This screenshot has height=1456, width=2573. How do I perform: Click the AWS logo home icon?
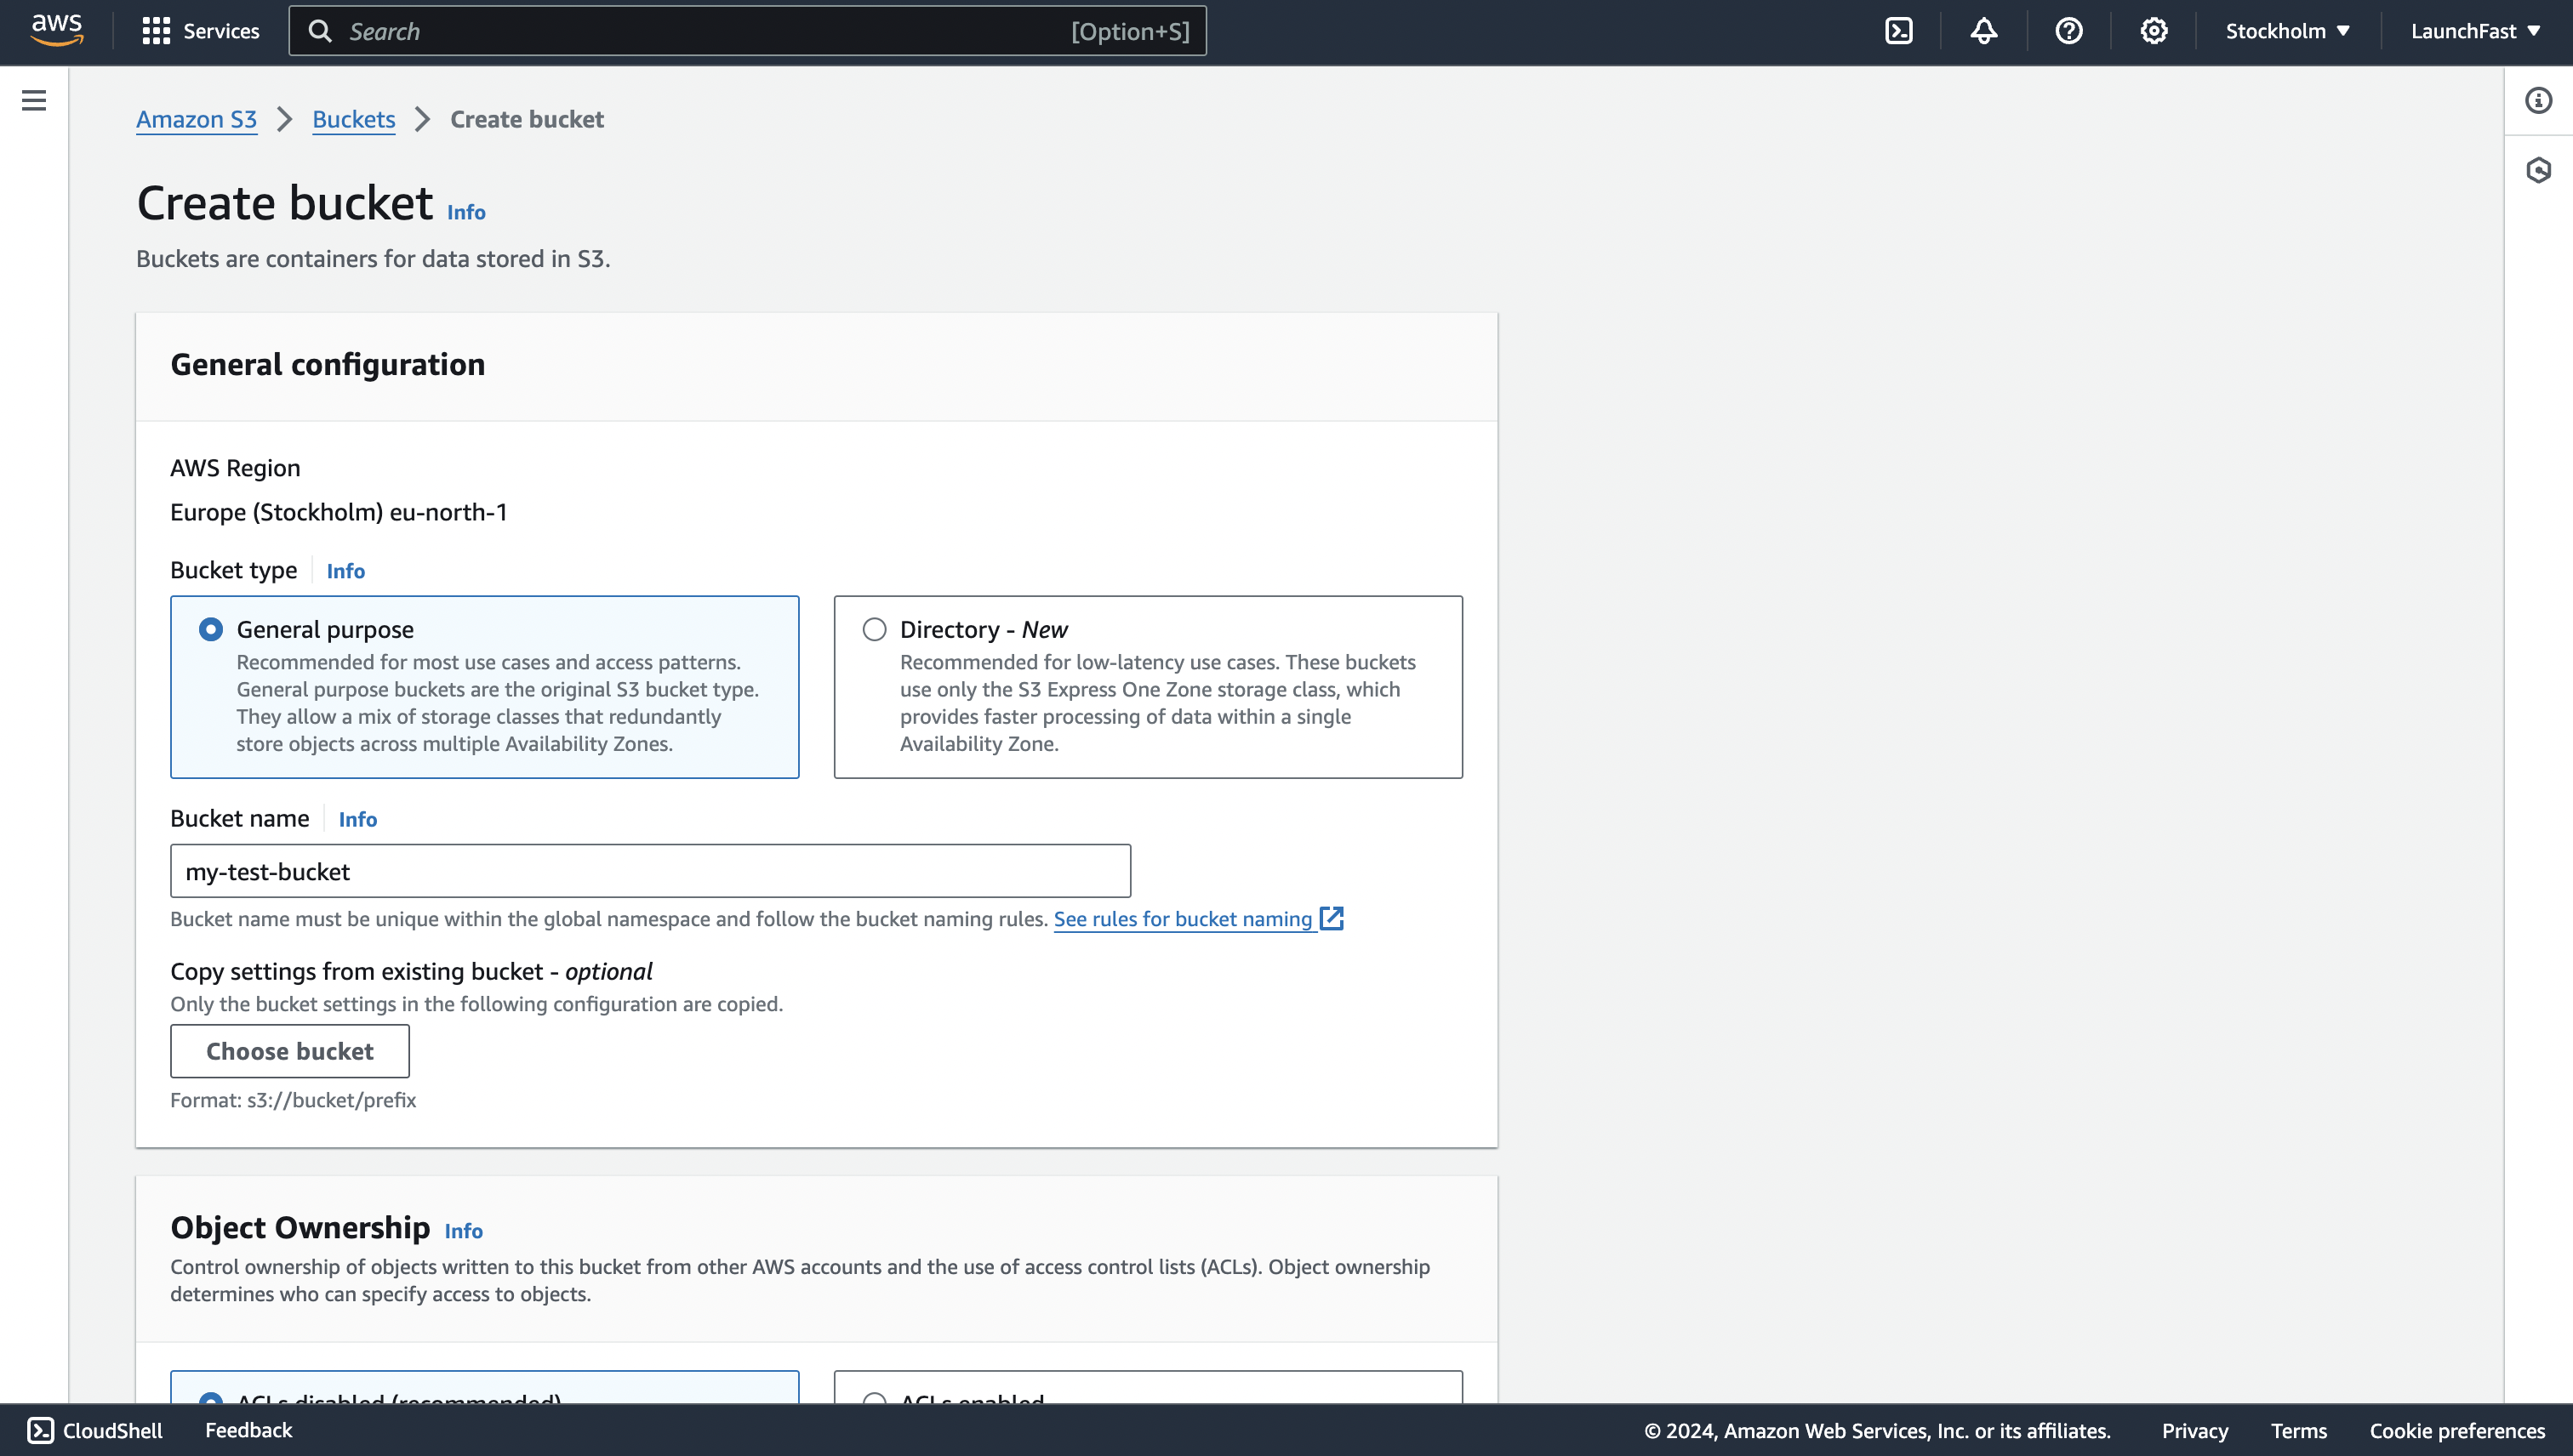tap(56, 30)
